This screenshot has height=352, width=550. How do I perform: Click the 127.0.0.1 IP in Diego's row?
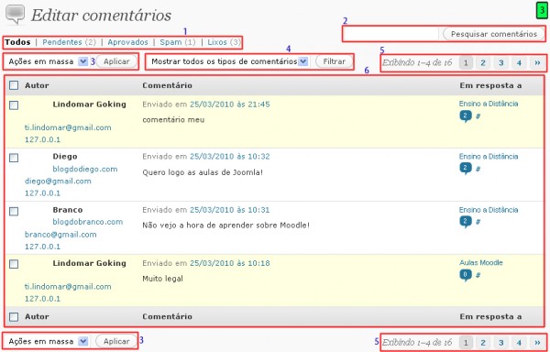[42, 193]
